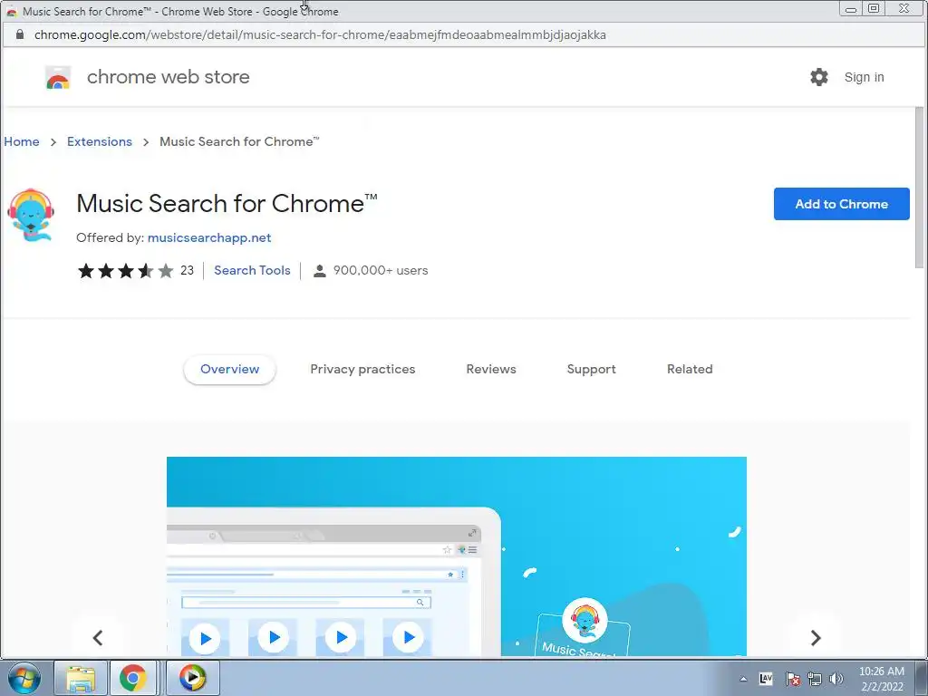928x696 pixels.
Task: Click the page vertical scrollbar
Action: click(x=919, y=187)
